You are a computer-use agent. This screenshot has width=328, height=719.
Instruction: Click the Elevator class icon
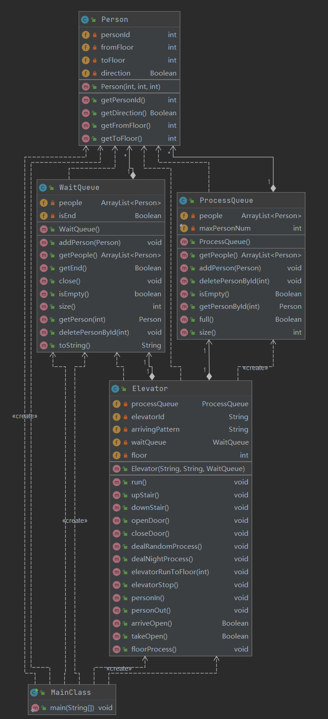[115, 389]
